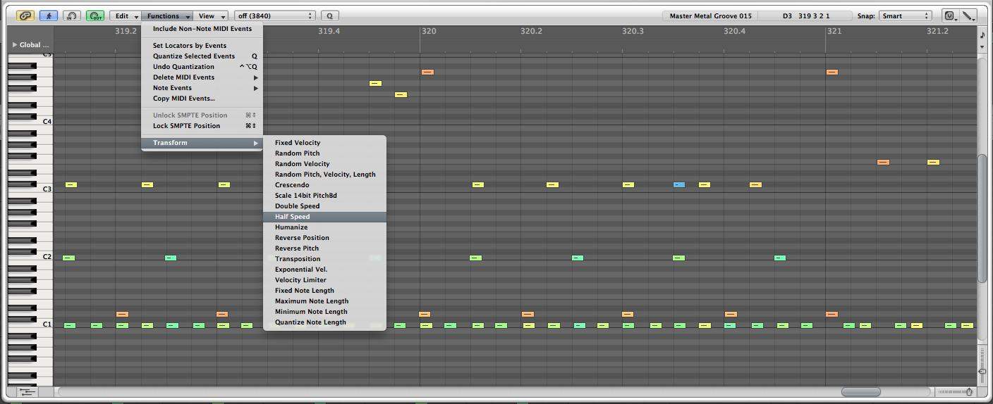Click the note icon above vertical scrollbar

[x=982, y=34]
